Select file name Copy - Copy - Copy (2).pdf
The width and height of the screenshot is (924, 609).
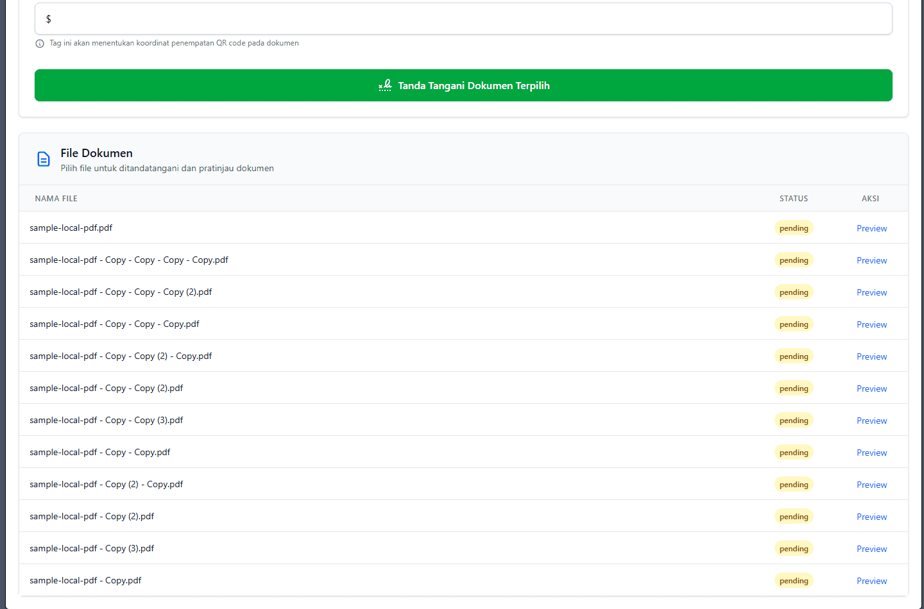pos(121,292)
